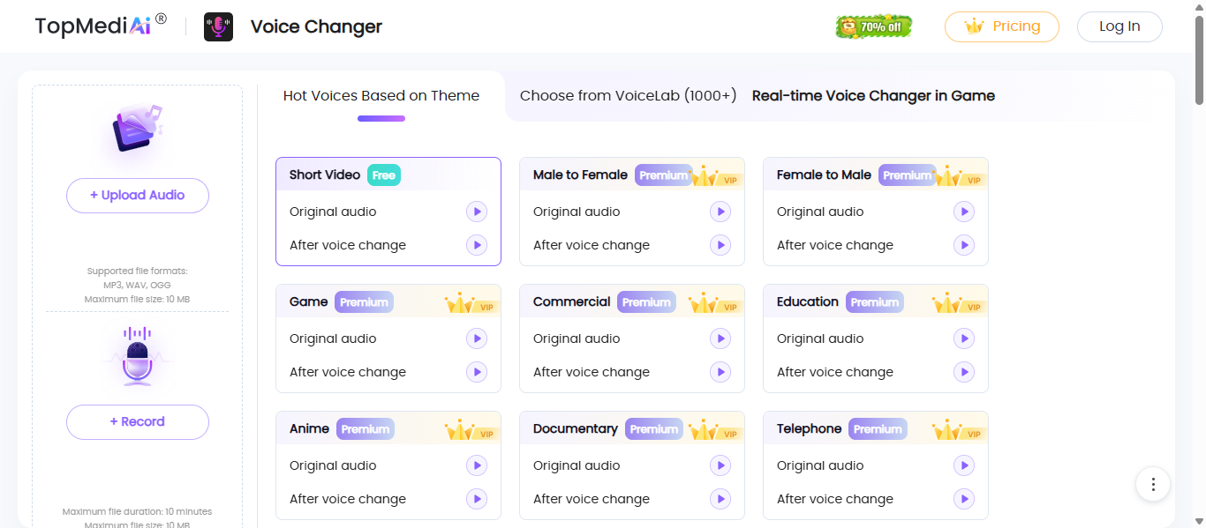Play After voice change for Male to Female
1206x528 pixels.
tap(720, 245)
